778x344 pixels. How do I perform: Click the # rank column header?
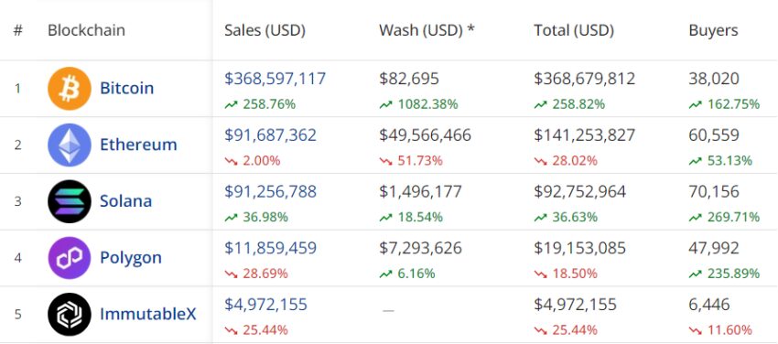pos(18,31)
